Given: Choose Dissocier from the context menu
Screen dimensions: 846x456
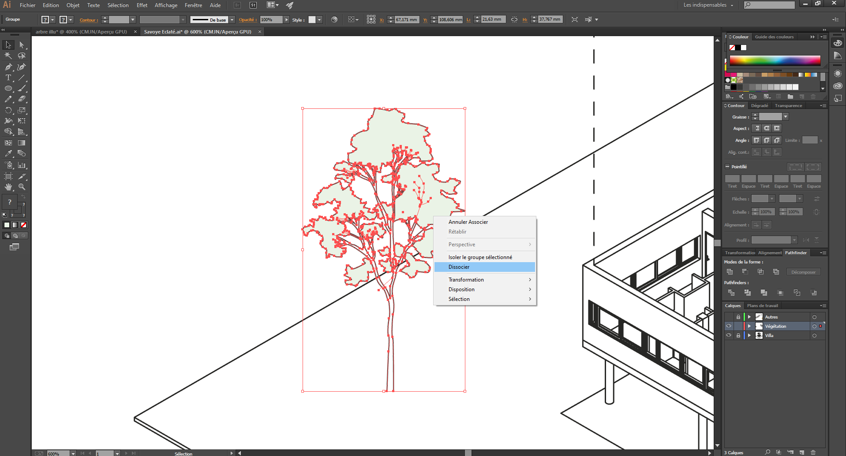Looking at the screenshot, I should [x=459, y=267].
